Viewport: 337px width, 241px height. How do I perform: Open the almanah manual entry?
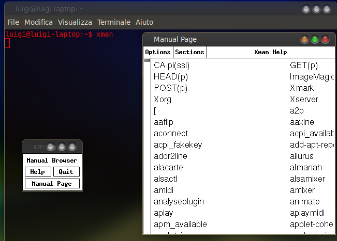pos(305,168)
